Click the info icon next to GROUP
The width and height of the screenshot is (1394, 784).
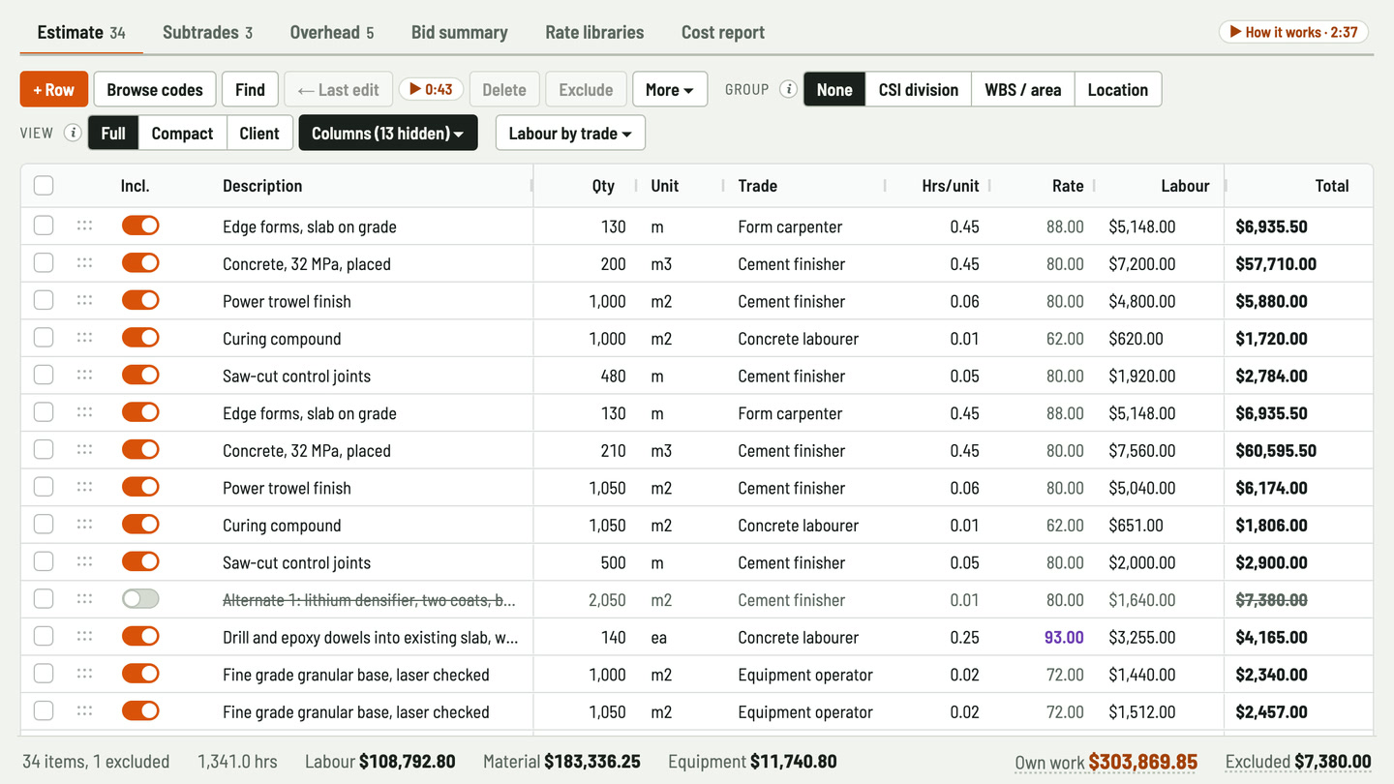[789, 90]
